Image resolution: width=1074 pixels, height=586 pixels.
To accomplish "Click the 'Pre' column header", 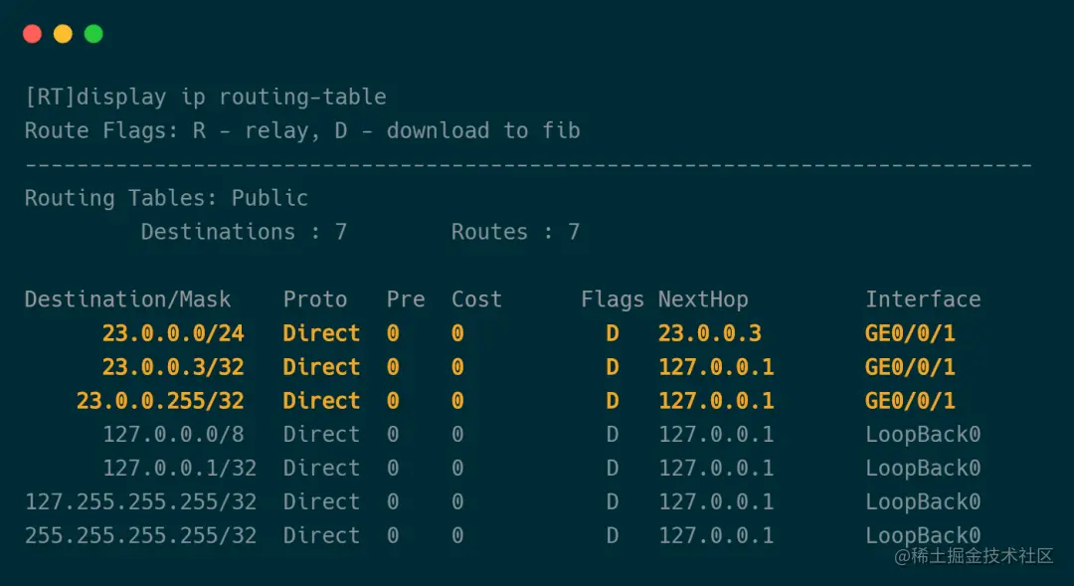I will [406, 299].
